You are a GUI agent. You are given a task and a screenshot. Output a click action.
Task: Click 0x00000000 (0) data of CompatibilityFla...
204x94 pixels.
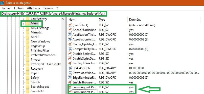pos(139,49)
